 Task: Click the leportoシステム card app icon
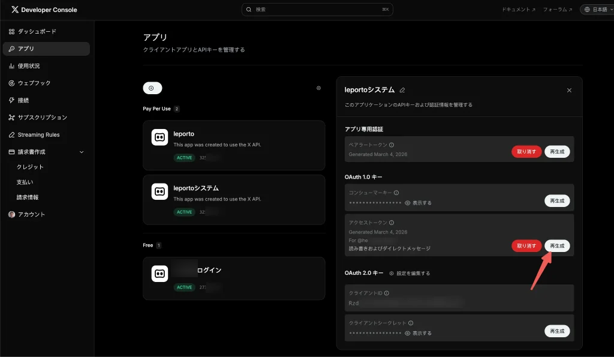tap(159, 191)
